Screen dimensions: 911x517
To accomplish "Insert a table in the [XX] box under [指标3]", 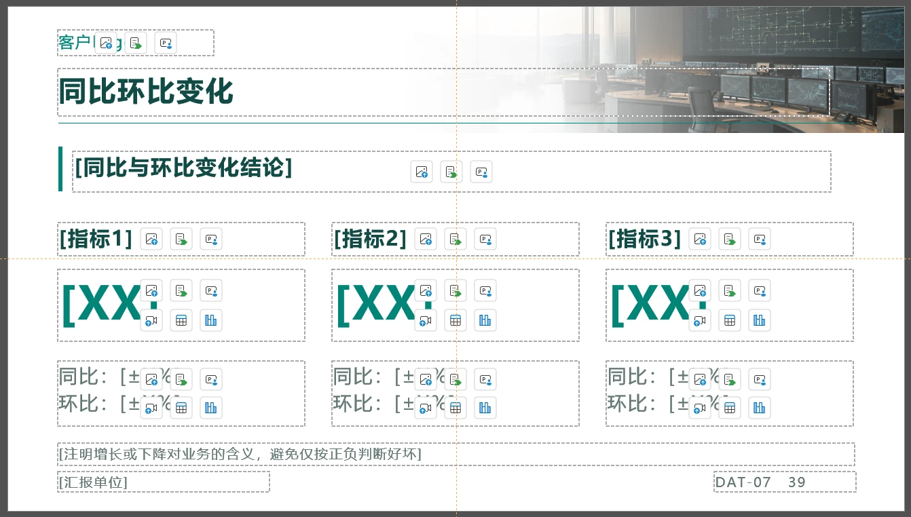I will click(x=730, y=320).
